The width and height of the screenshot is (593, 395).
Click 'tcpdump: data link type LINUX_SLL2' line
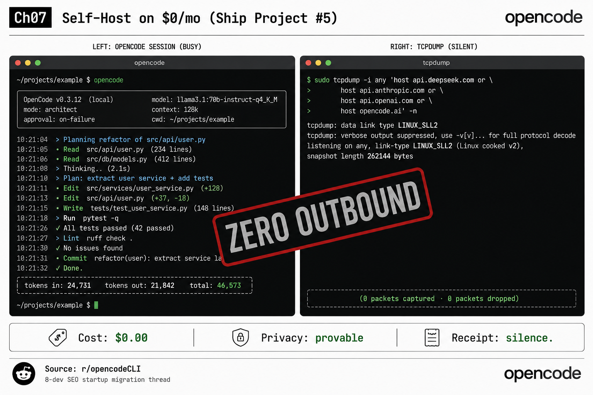[x=372, y=125]
